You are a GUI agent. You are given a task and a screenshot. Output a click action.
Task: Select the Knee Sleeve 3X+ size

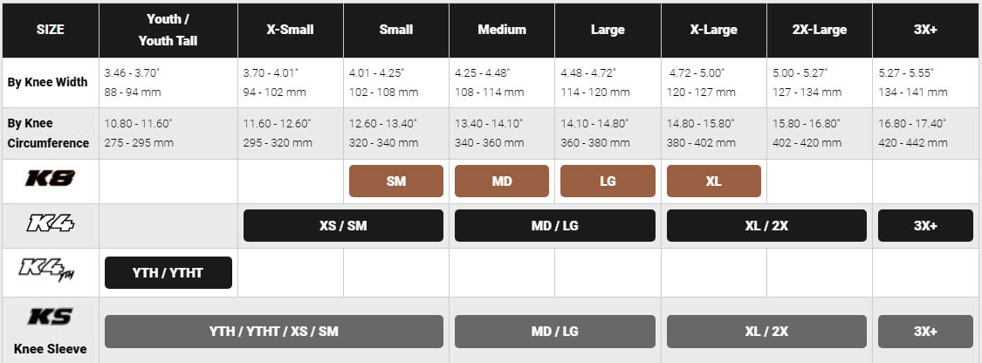click(x=925, y=331)
